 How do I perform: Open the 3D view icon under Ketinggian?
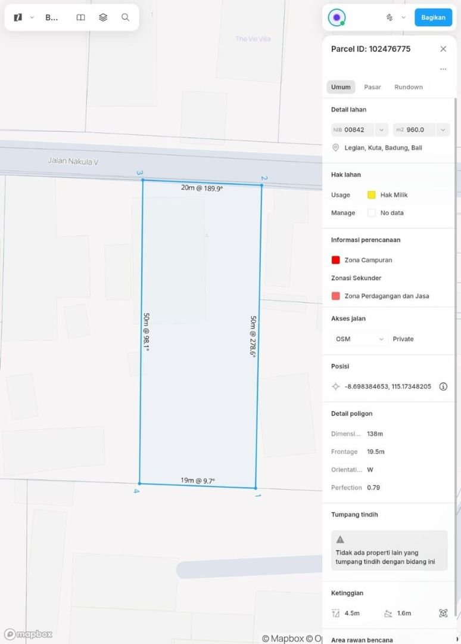(x=443, y=613)
